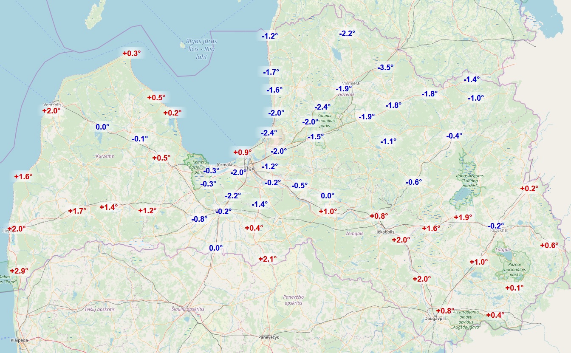Click the Rīgas jūras līcis gulf label
This screenshot has height=353, width=571.
click(201, 49)
